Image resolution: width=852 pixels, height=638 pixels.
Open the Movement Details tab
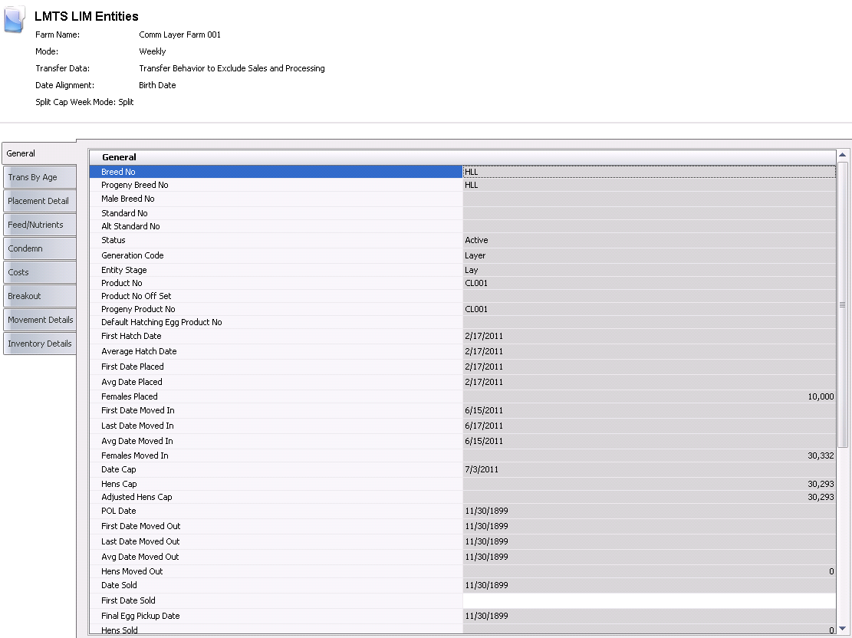click(39, 320)
